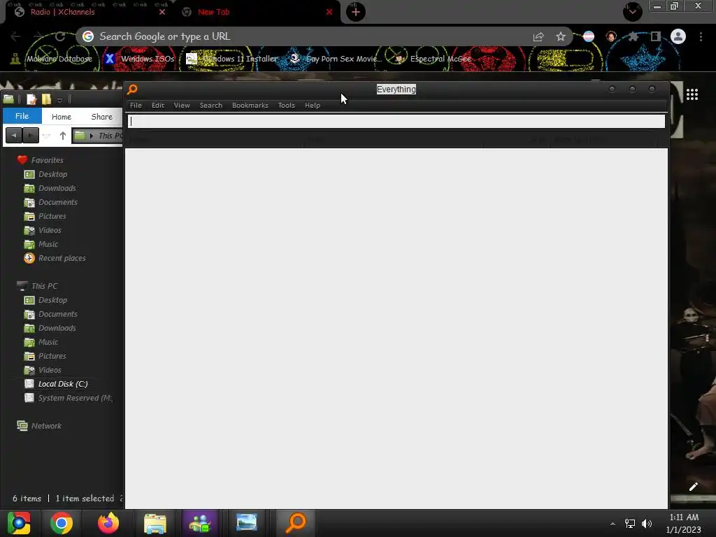Open a new Chrome tab with plus button
The height and width of the screenshot is (537, 716).
[356, 12]
